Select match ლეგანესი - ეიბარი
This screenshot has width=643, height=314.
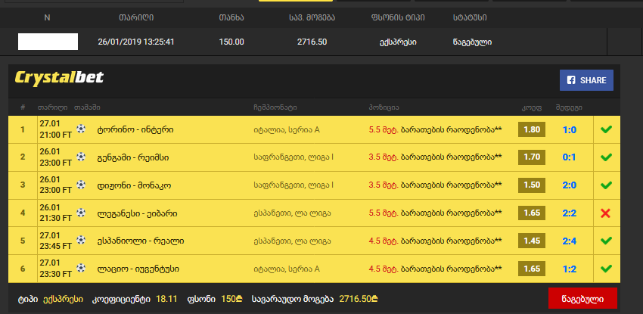click(138, 213)
